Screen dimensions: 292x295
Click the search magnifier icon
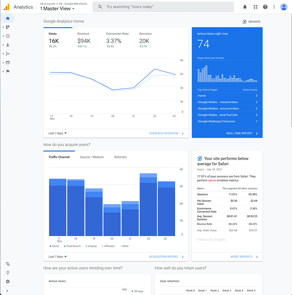[x=100, y=7]
